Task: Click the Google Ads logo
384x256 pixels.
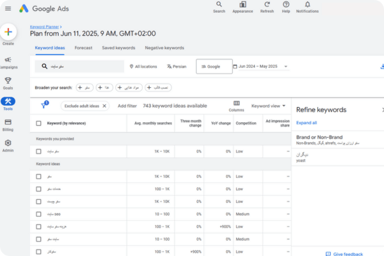Action: coord(44,8)
